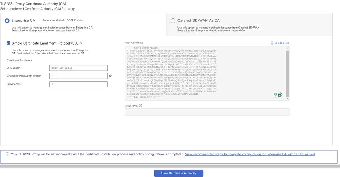Screen dimensions: 340x177
Task: Click the Recommended with SCEP Enabled text
Action: (x=63, y=20)
